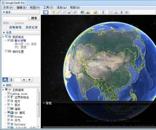Screen dimensions: 156x130
Task: Collapse the 主数据库 tree node
Action: click(x=3, y=90)
